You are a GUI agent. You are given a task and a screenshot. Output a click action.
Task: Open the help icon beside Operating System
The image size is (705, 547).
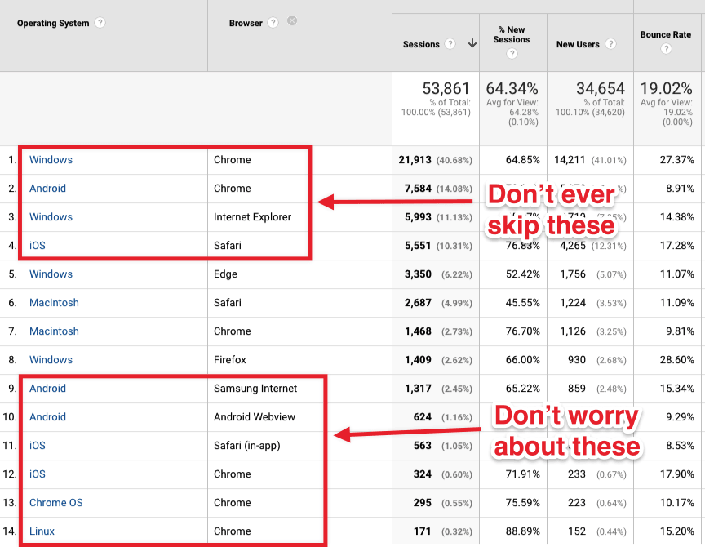coord(100,23)
